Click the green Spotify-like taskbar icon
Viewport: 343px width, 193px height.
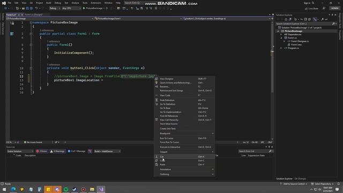66,189
